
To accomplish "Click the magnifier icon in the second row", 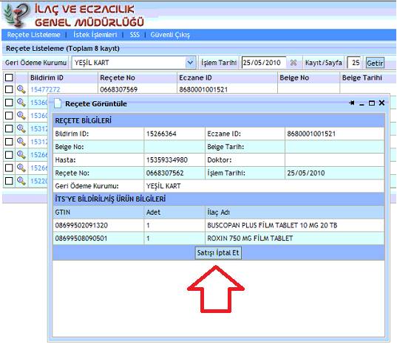I will pos(21,103).
